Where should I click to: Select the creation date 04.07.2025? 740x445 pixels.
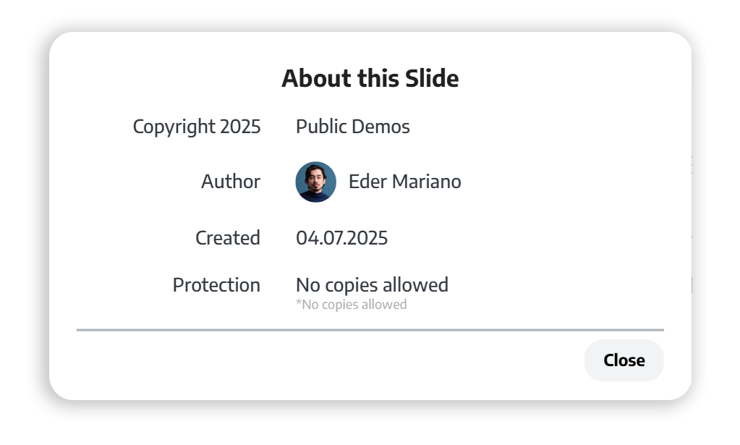(341, 238)
